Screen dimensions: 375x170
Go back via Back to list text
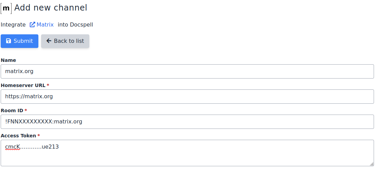coord(69,41)
